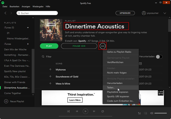Choose Playlistlink kopieren
The height and width of the screenshot is (119, 171).
click(121, 92)
